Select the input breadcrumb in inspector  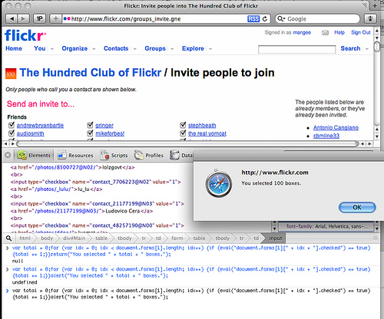pyautogui.click(x=275, y=238)
